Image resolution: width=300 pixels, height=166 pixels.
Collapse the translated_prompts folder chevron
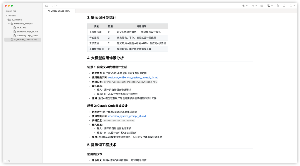tap(9, 24)
